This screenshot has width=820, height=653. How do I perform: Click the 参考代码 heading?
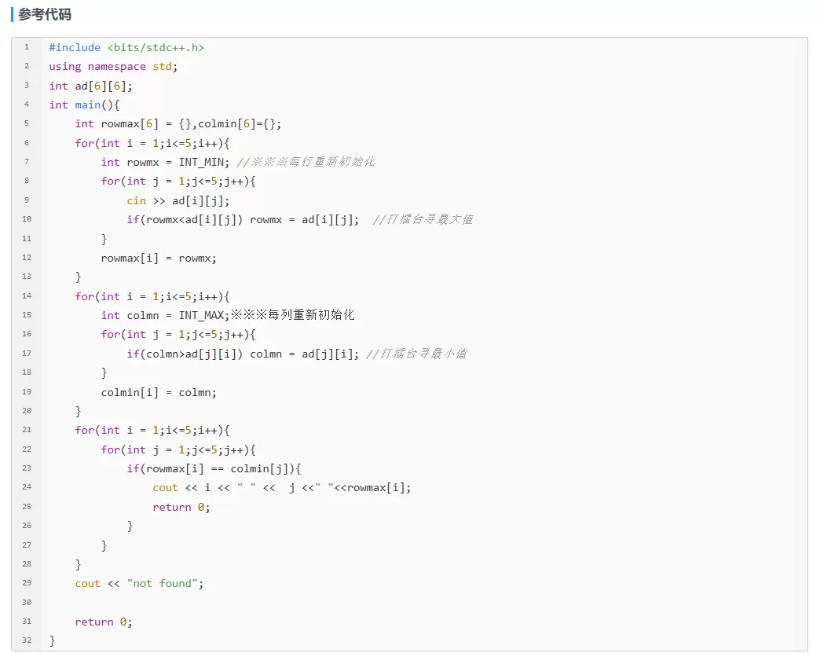[44, 15]
